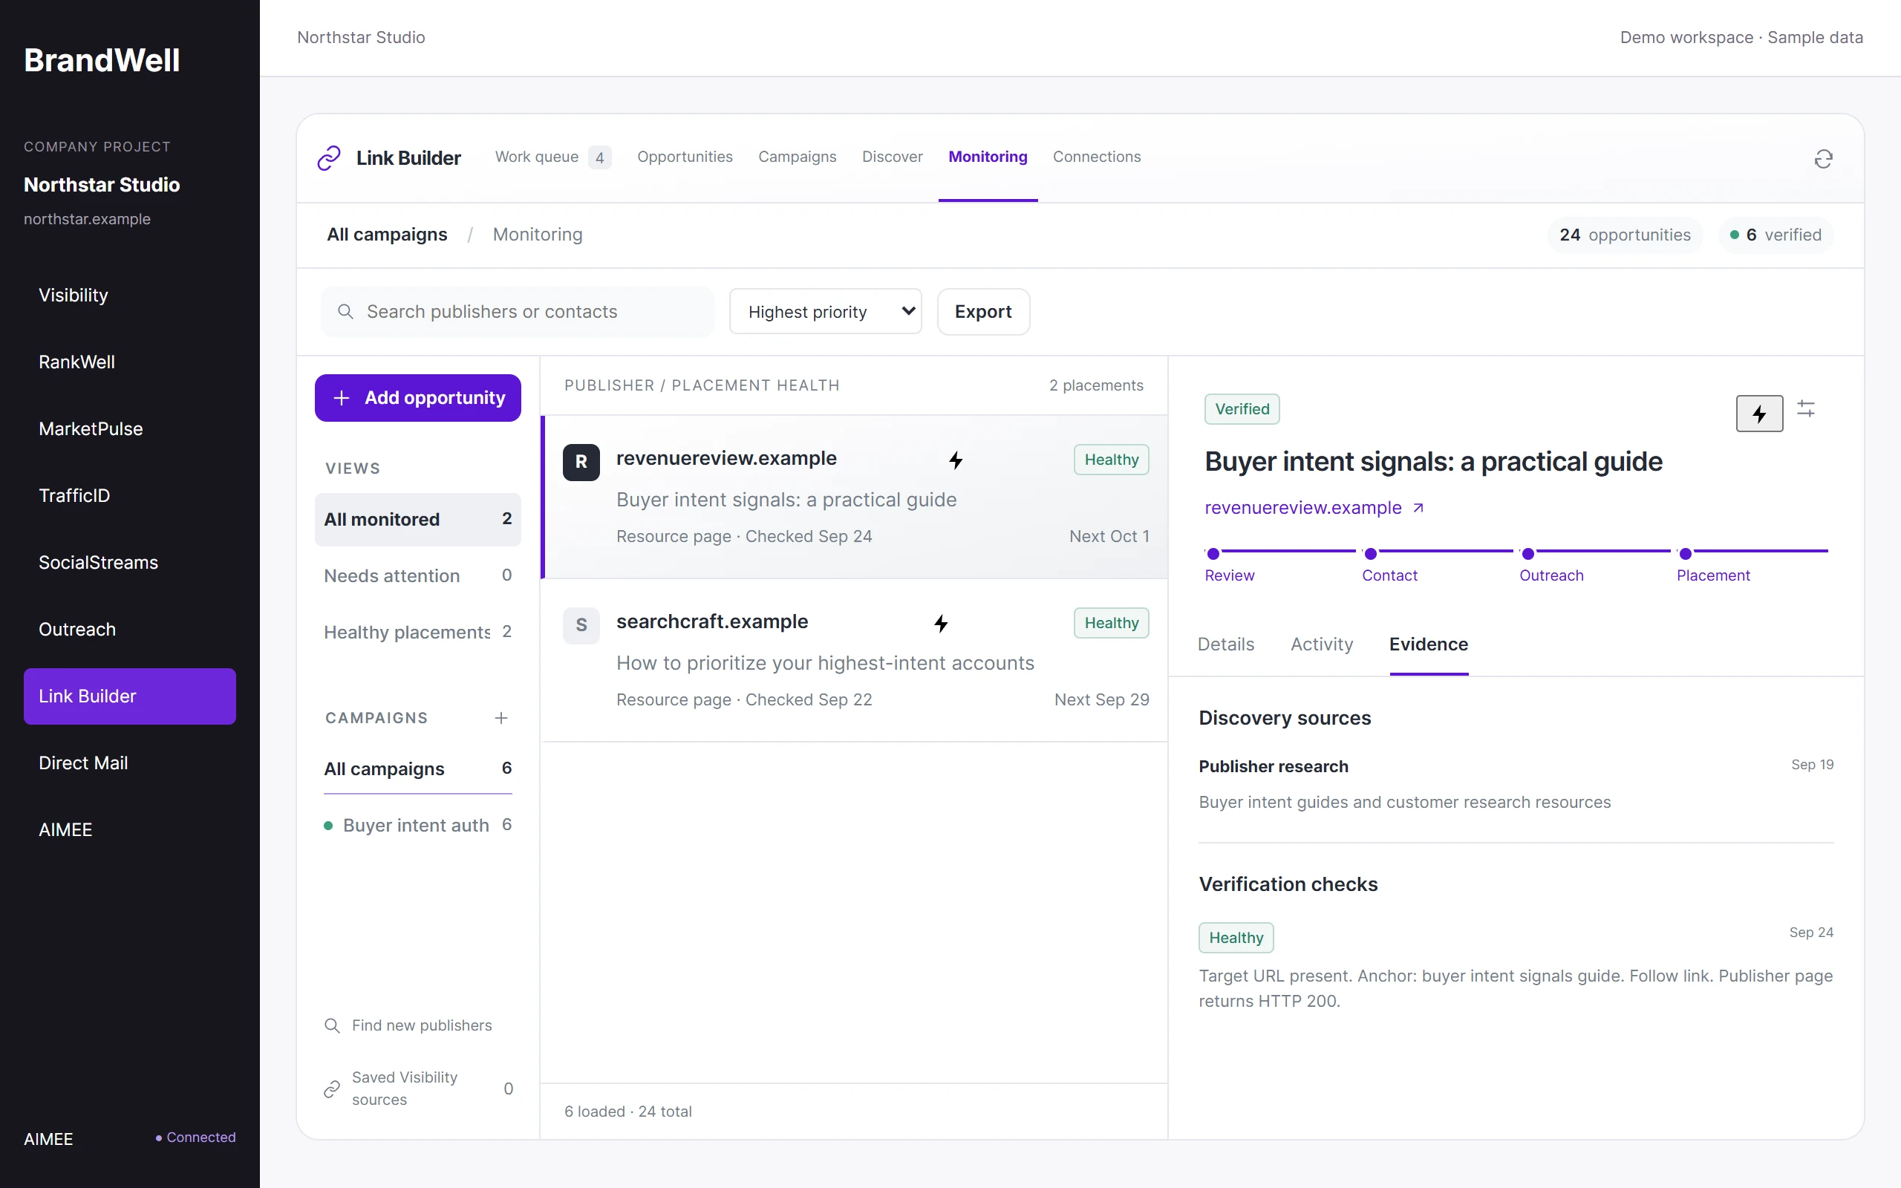The image size is (1901, 1188).
Task: Click the lightning bolt on revenuereview.example row
Action: click(955, 460)
